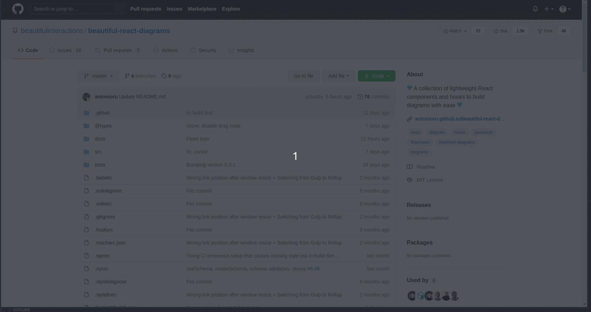
Task: Click the .eslintrc file icon
Action: click(x=86, y=204)
